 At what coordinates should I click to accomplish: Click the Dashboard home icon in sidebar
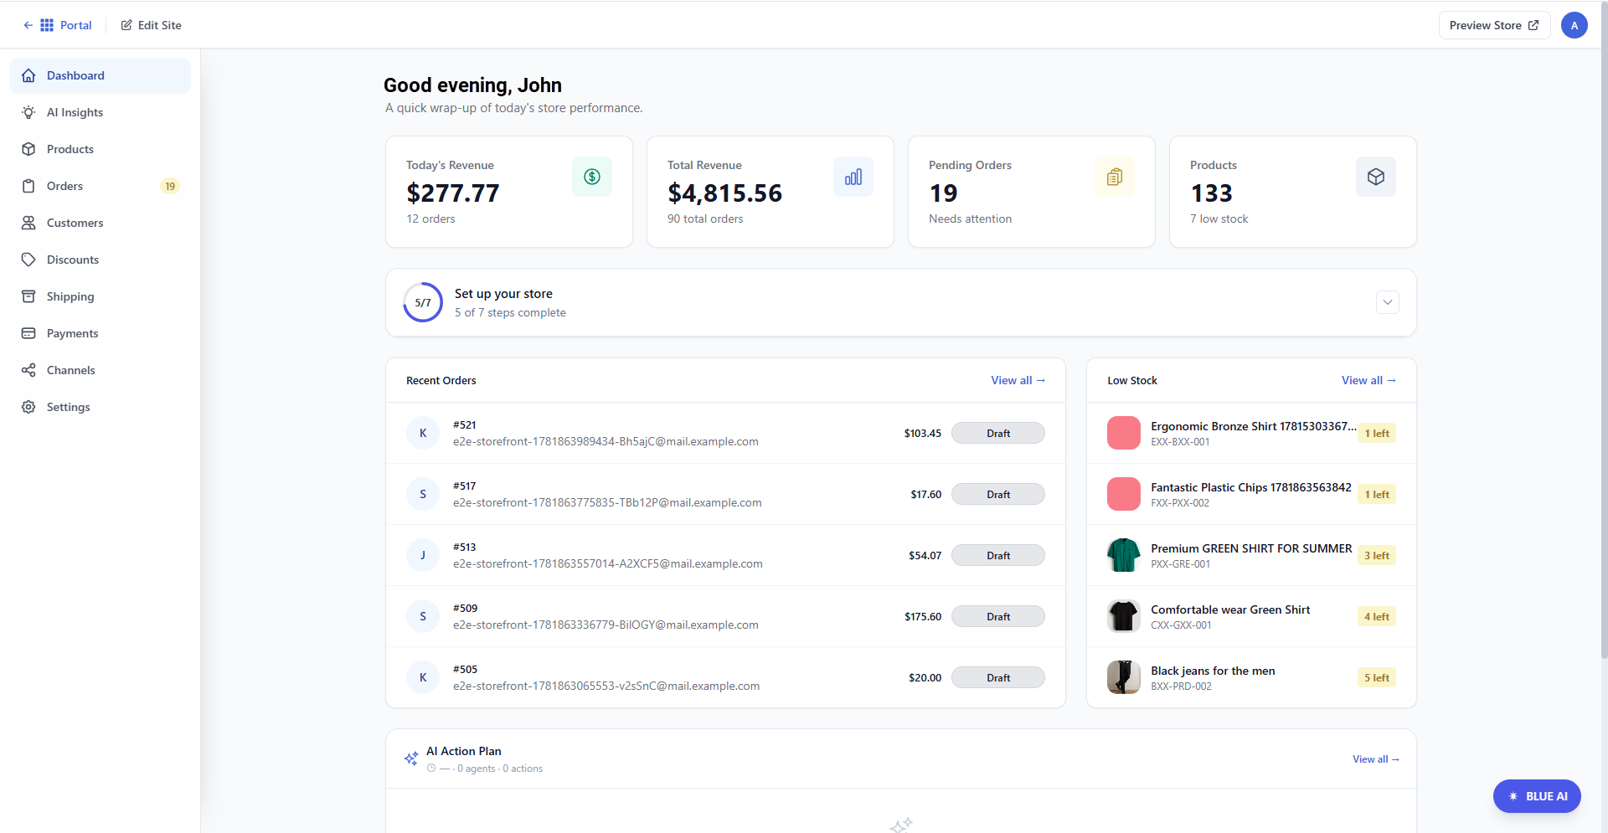(28, 75)
